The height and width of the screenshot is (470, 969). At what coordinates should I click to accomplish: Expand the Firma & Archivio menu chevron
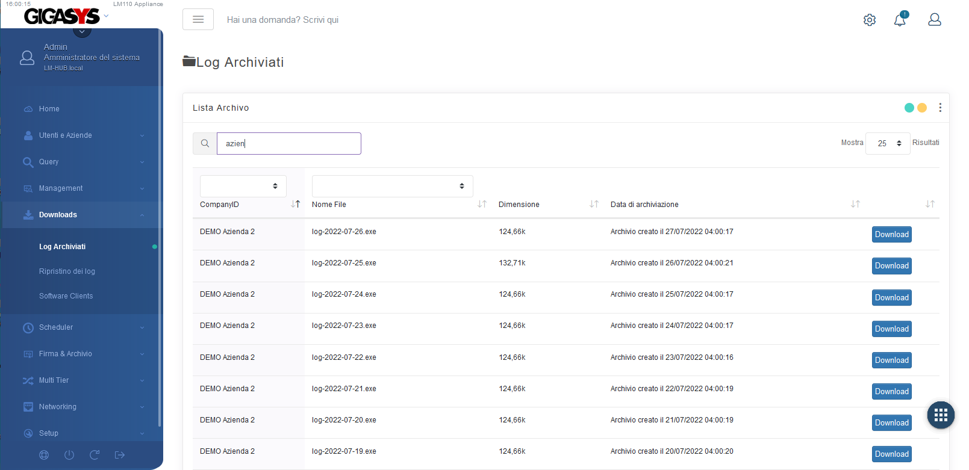[x=142, y=354]
